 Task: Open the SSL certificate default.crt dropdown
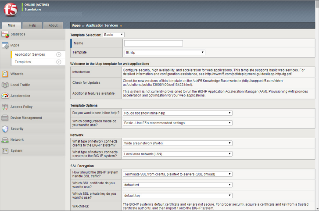(x=177, y=185)
